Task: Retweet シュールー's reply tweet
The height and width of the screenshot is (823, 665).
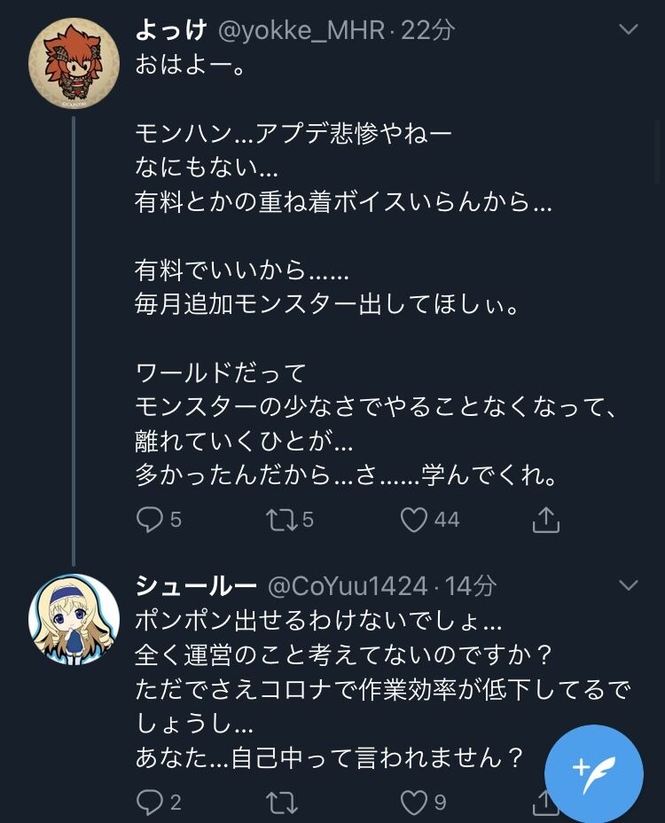Action: pyautogui.click(x=281, y=802)
